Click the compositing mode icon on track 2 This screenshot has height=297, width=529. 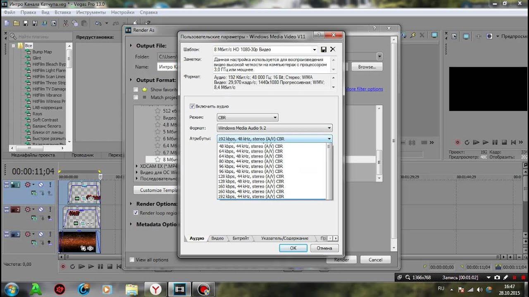tap(33, 218)
